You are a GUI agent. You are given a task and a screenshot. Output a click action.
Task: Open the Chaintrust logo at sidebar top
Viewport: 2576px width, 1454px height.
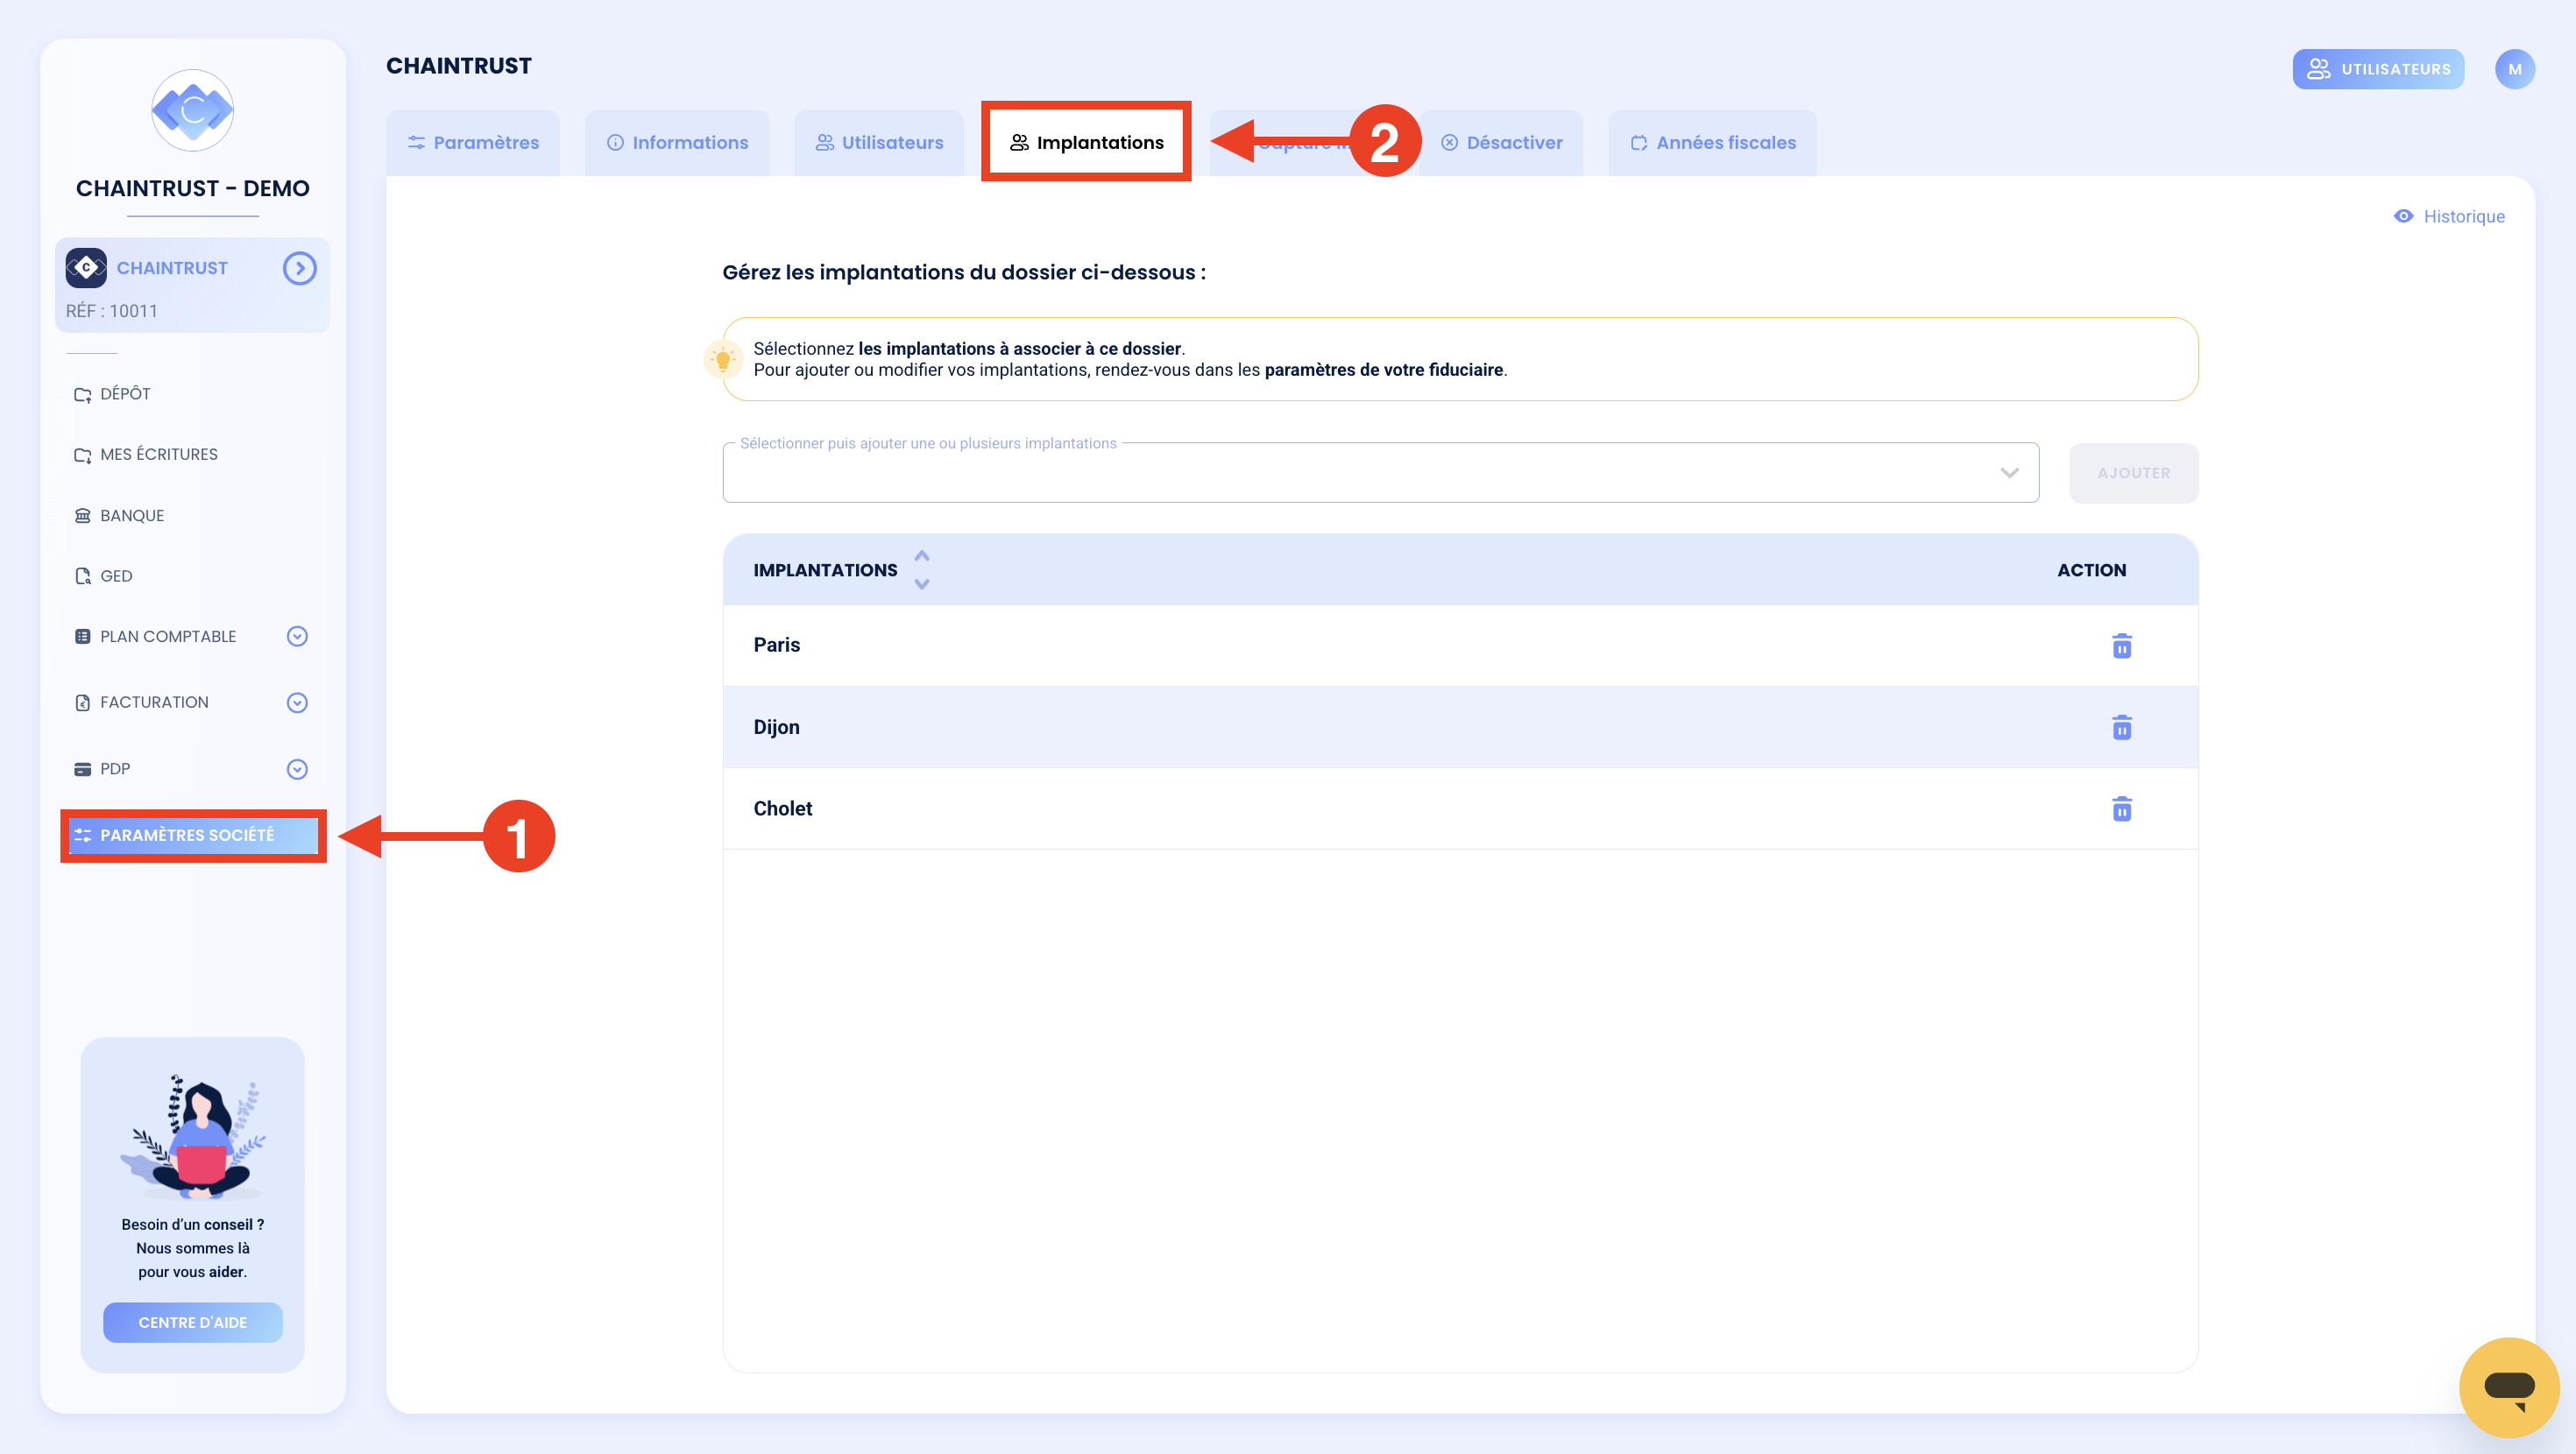pyautogui.click(x=192, y=110)
